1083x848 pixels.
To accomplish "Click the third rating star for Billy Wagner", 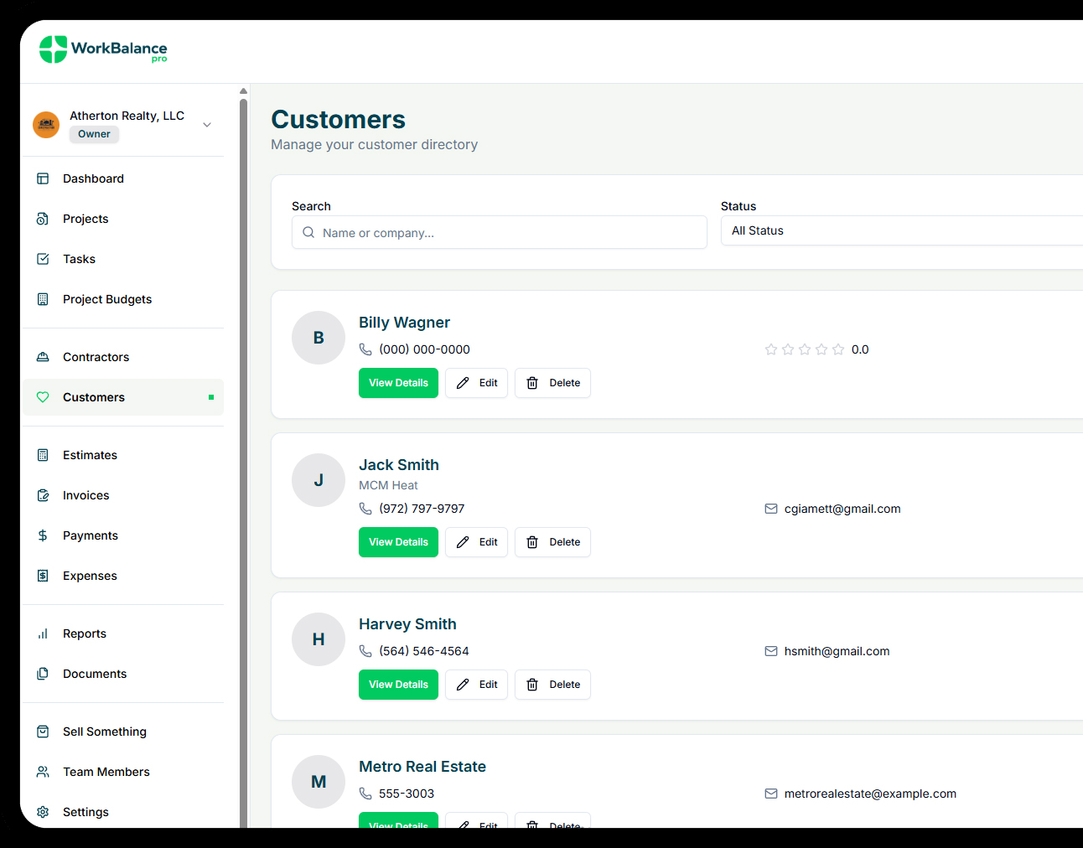I will (x=805, y=349).
